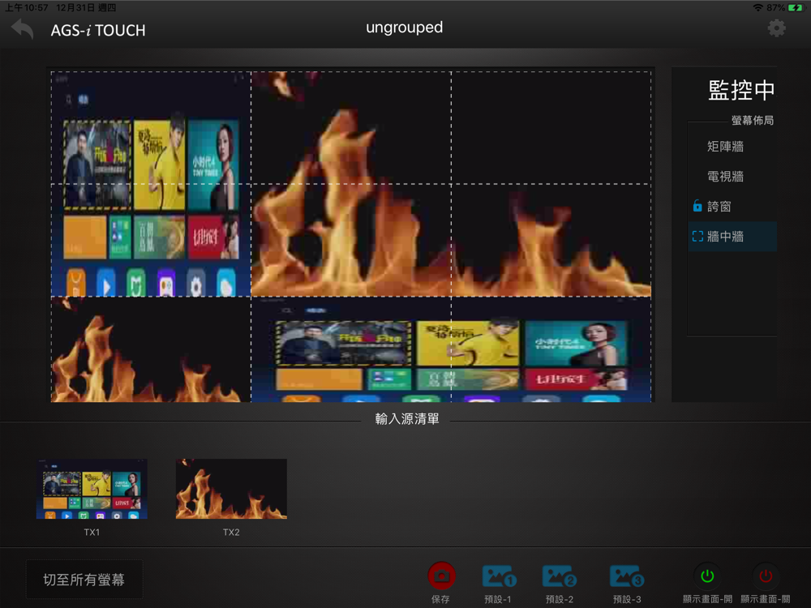Viewport: 811px width, 608px height.
Task: Click the 監控中 status heading
Action: (741, 90)
